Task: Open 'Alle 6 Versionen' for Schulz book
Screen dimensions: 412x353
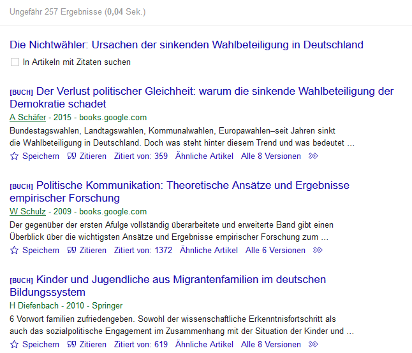Action: [x=276, y=250]
